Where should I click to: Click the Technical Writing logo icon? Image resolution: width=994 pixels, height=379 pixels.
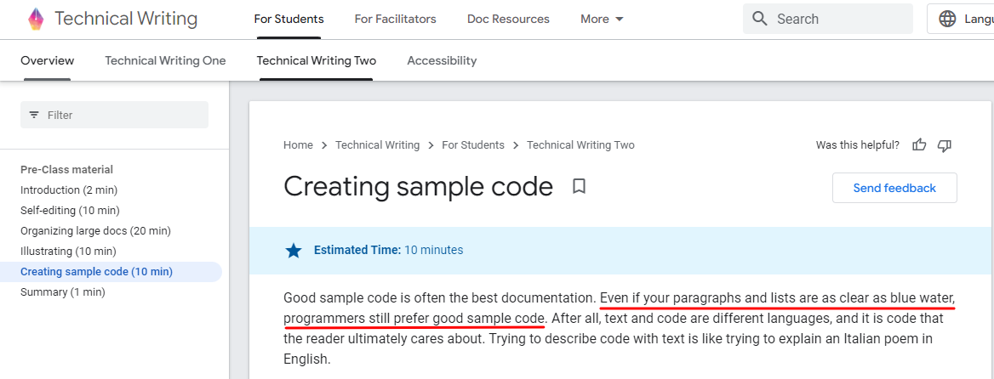tap(36, 19)
